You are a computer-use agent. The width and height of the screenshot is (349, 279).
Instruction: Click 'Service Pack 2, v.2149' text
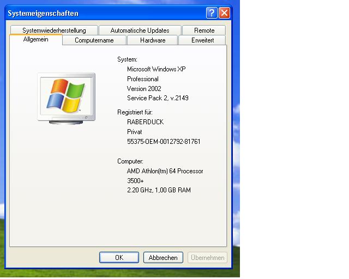pos(158,98)
